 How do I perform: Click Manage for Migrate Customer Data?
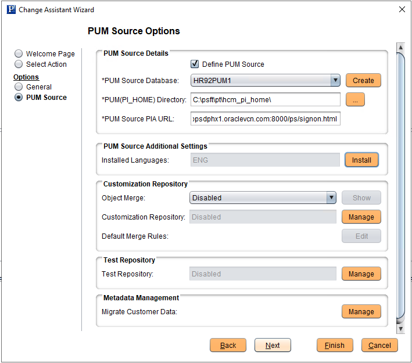click(361, 312)
